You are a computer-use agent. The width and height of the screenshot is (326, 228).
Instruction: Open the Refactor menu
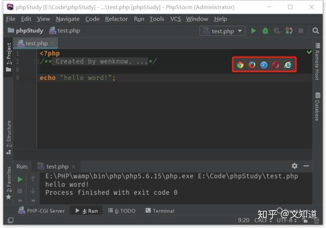click(116, 19)
